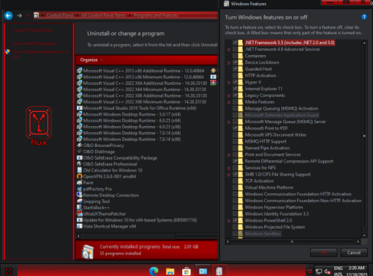The height and width of the screenshot is (276, 373).
Task: Enable the Windows Hypervisor Platform checkbox
Action: [235, 207]
